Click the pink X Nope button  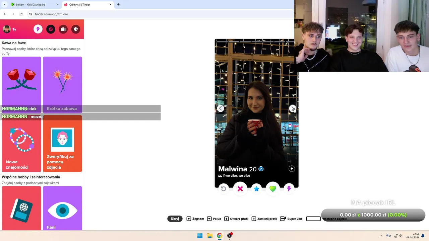pyautogui.click(x=240, y=189)
